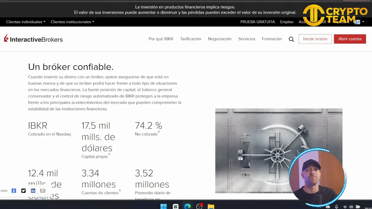Click the 'Capital propio' label

tap(95, 156)
